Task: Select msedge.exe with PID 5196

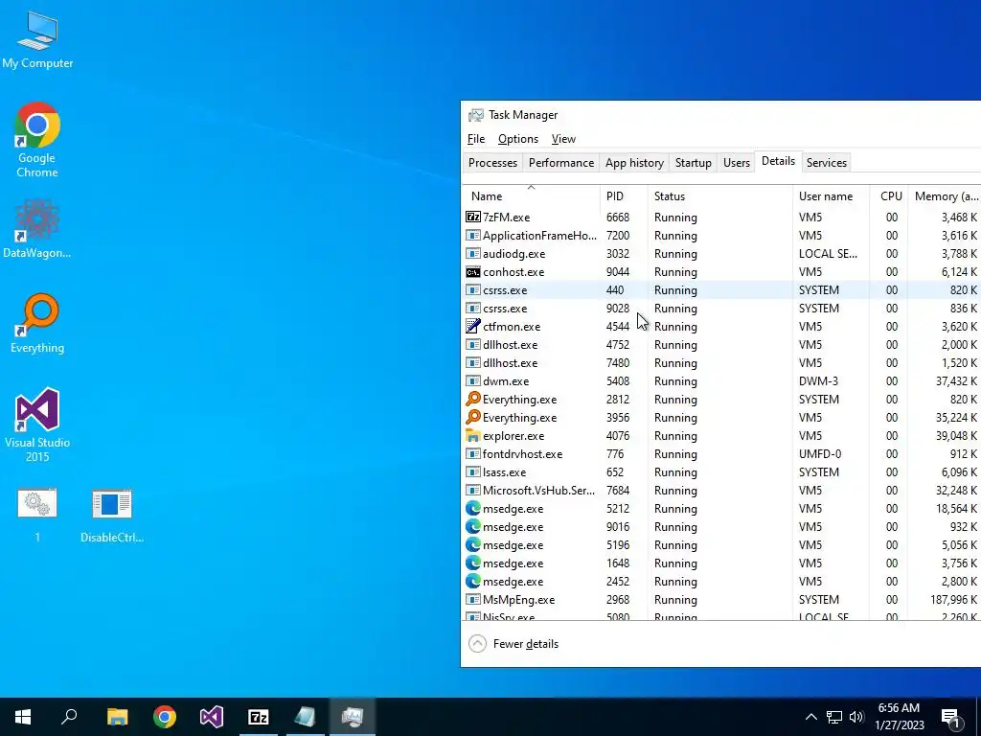Action: click(722, 544)
